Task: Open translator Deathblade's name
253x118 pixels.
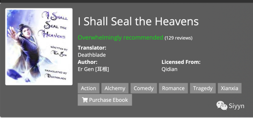Action: pyautogui.click(x=92, y=55)
